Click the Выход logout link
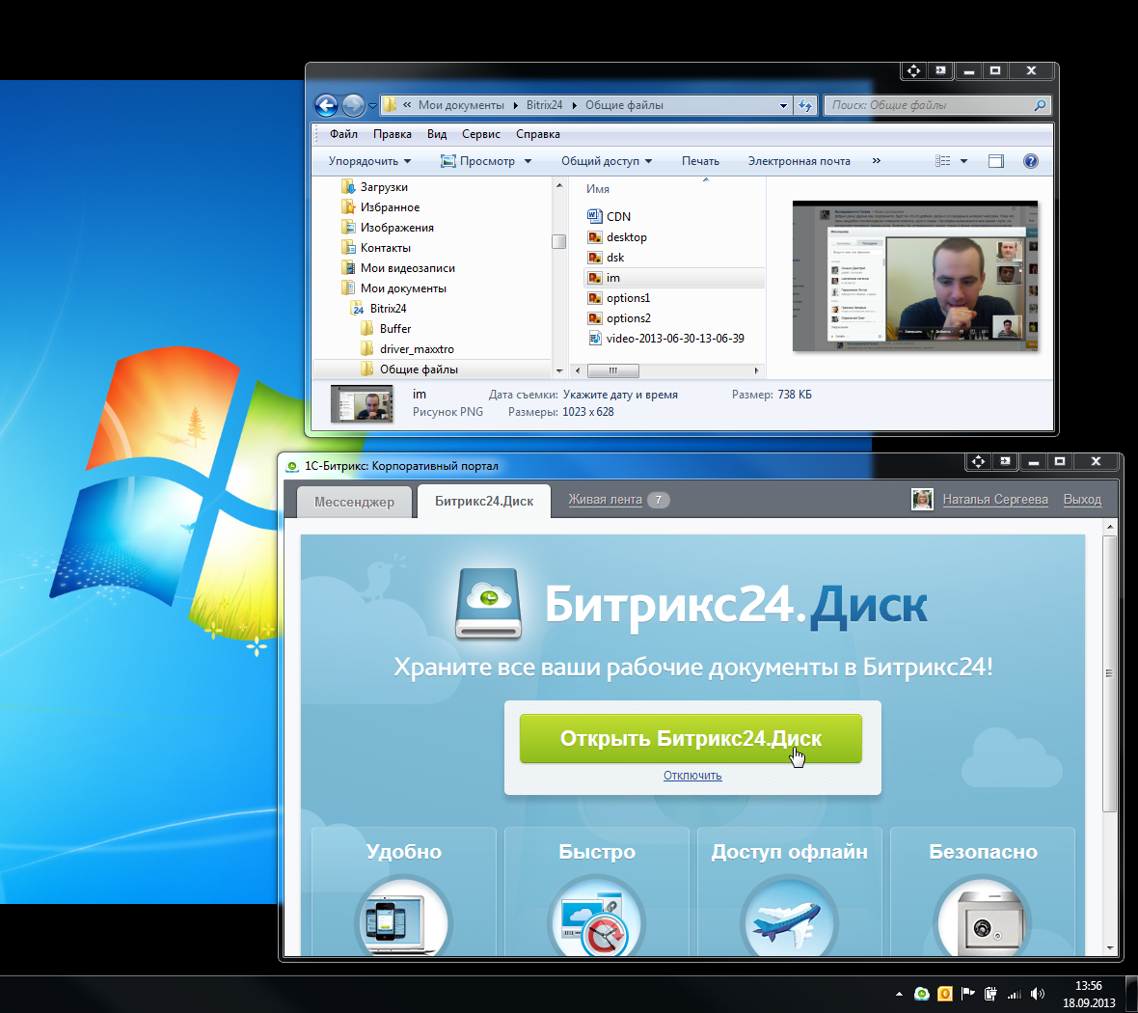The height and width of the screenshot is (1013, 1138). pyautogui.click(x=1082, y=500)
